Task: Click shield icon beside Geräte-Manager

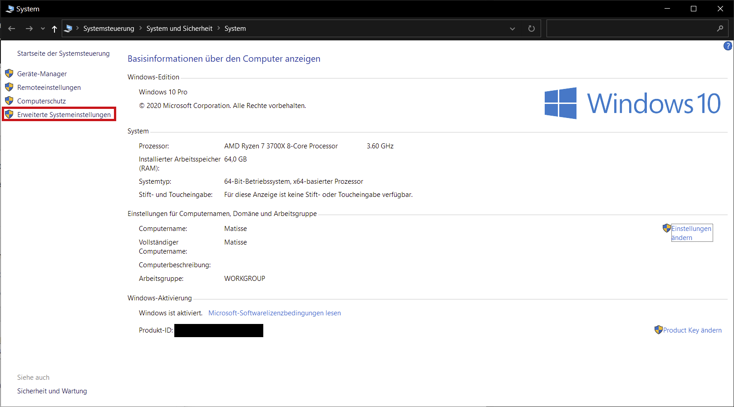Action: (9, 74)
